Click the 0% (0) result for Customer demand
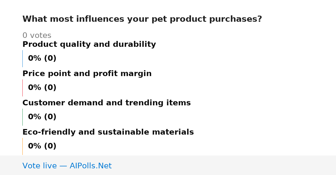 click(42, 117)
